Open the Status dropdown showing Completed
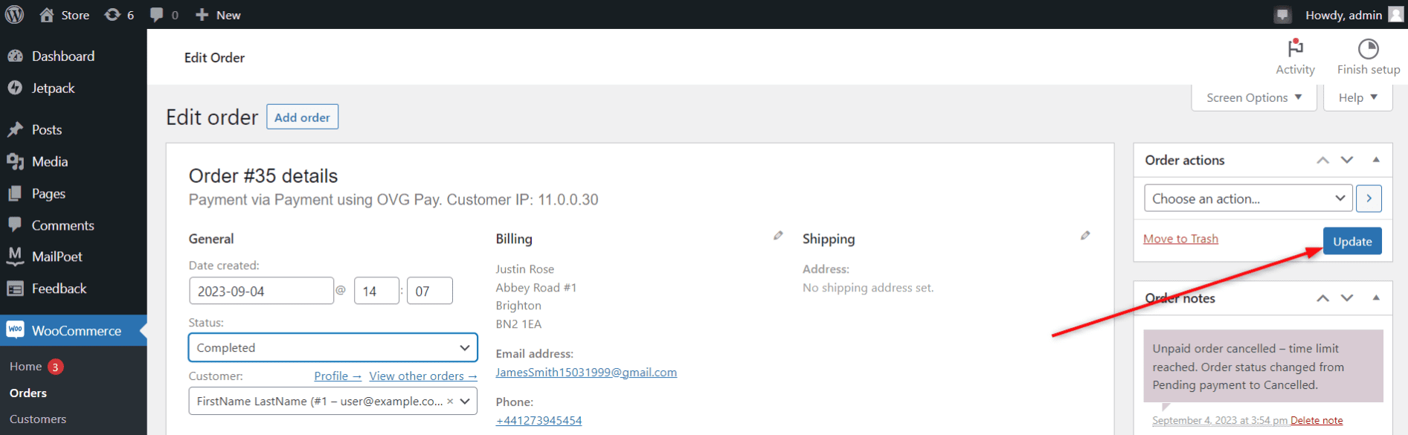The height and width of the screenshot is (435, 1408). point(332,347)
